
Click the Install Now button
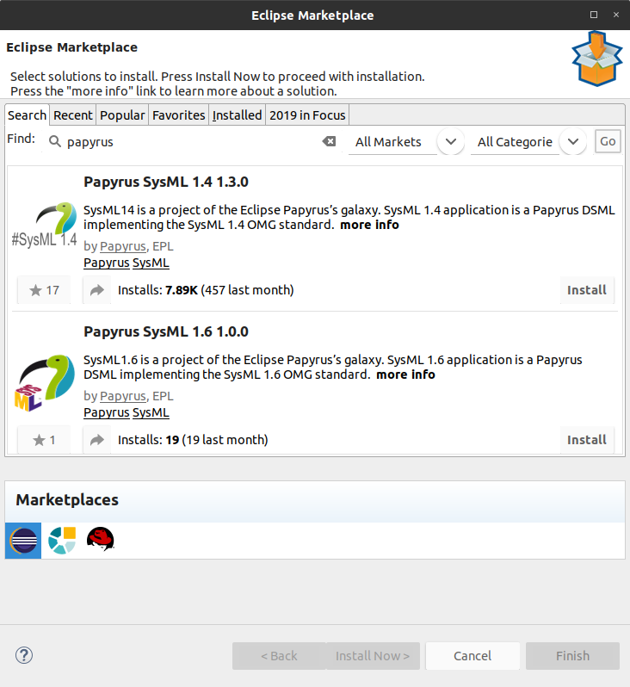pos(373,656)
